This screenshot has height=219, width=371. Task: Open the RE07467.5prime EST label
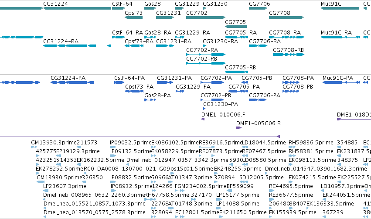(264, 151)
